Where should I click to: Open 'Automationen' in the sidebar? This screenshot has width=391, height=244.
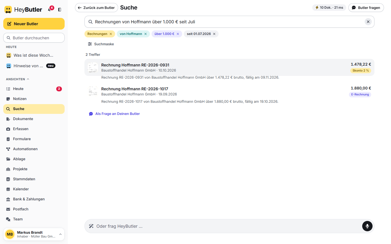(x=34, y=149)
